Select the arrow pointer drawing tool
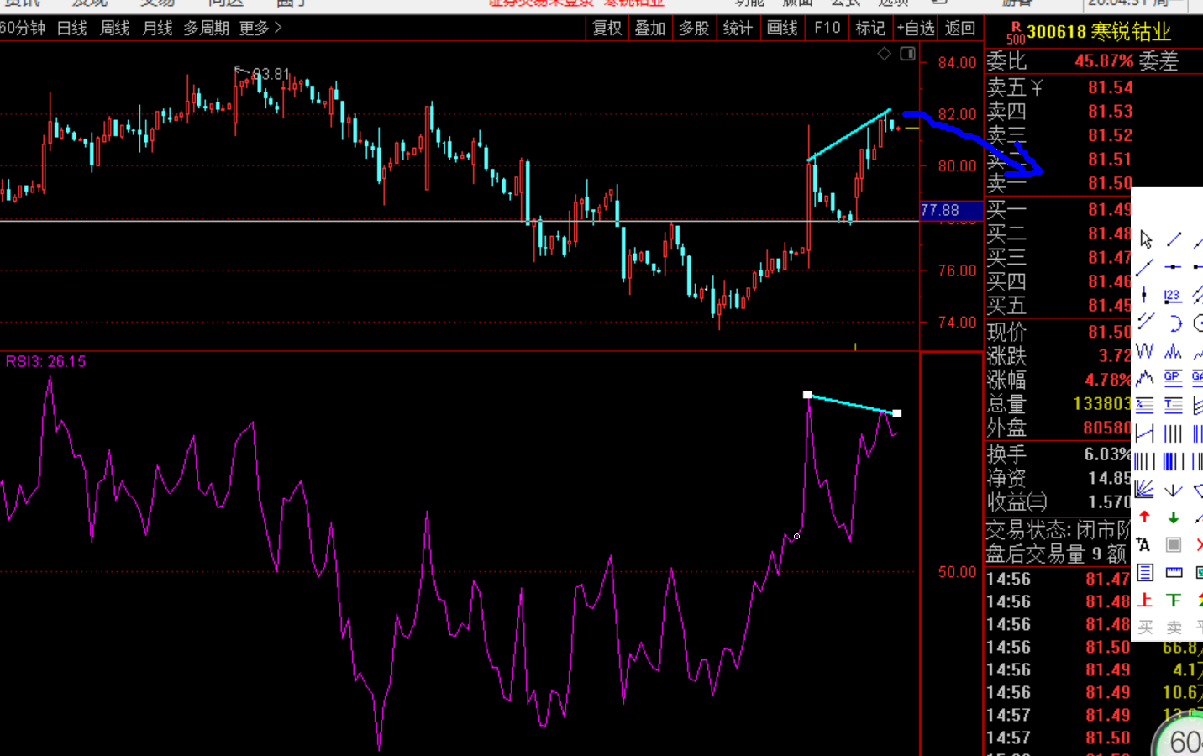1203x756 pixels. 1146,240
